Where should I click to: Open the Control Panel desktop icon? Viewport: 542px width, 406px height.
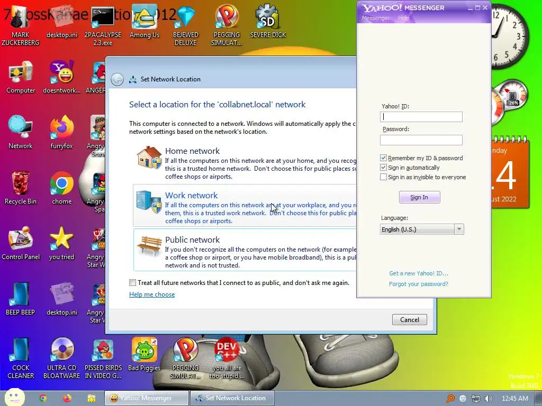21,244
